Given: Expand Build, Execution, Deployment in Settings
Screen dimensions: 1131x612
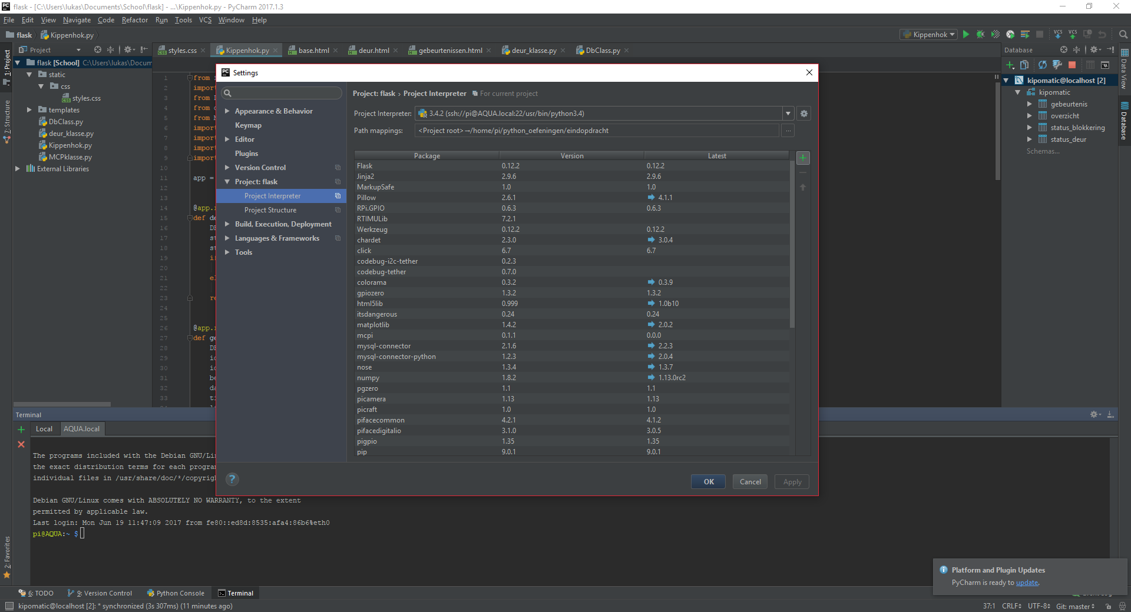Looking at the screenshot, I should point(227,224).
